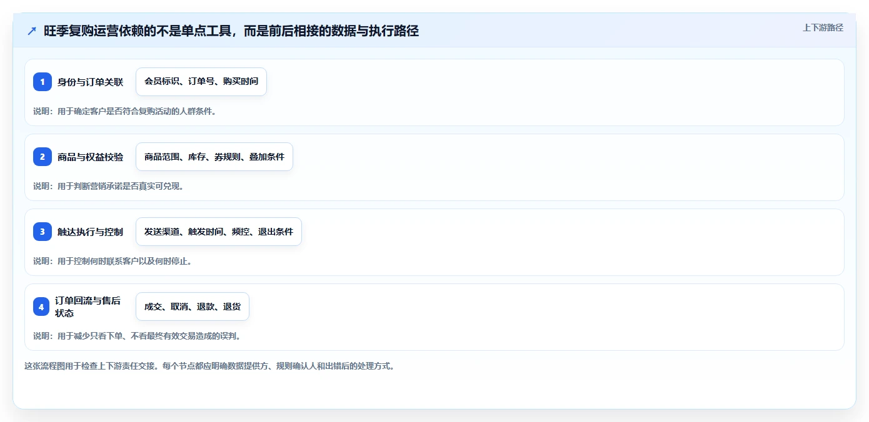Click step badge number 4

coord(41,307)
